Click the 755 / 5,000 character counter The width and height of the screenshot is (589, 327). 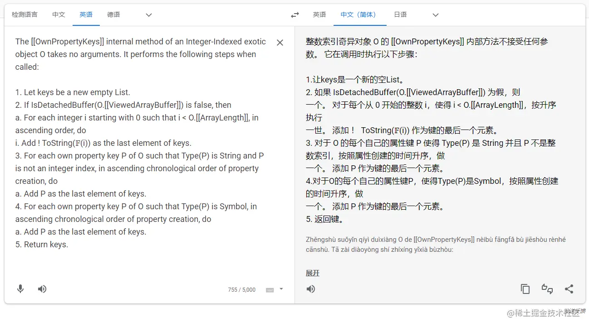click(x=242, y=290)
